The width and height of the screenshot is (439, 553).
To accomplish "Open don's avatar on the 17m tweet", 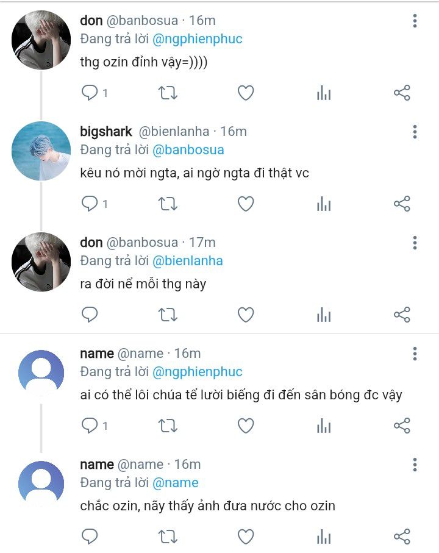I will (41, 262).
